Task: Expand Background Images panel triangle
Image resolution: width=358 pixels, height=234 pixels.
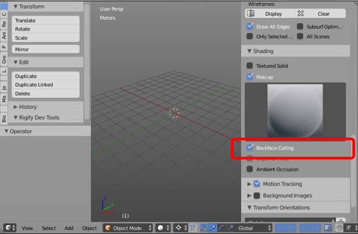Action: point(249,196)
